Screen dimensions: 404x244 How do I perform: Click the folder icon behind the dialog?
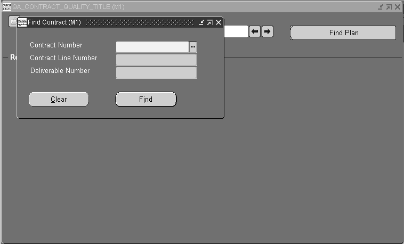(x=13, y=21)
